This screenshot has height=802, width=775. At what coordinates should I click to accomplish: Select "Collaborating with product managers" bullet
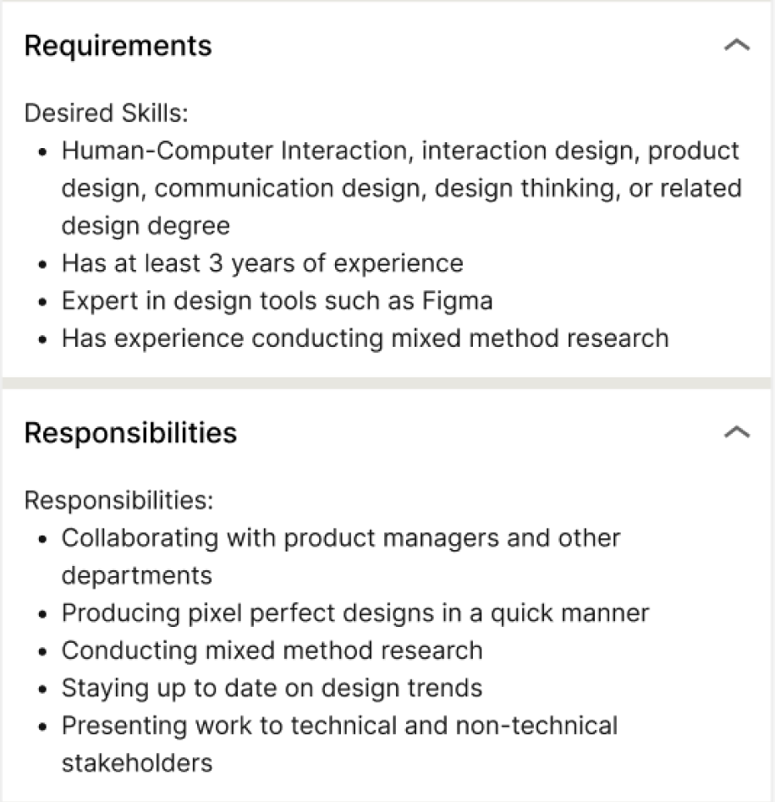pyautogui.click(x=340, y=538)
